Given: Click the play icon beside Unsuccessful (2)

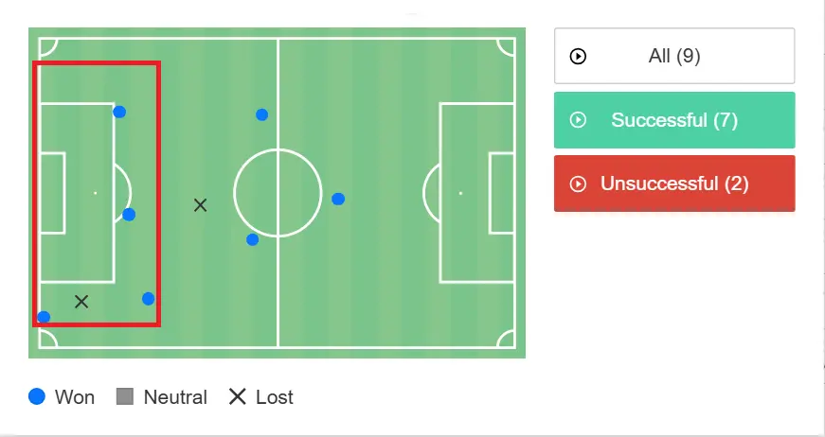Looking at the screenshot, I should (578, 184).
